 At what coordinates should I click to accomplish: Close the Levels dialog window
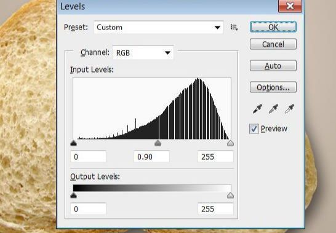click(x=290, y=6)
